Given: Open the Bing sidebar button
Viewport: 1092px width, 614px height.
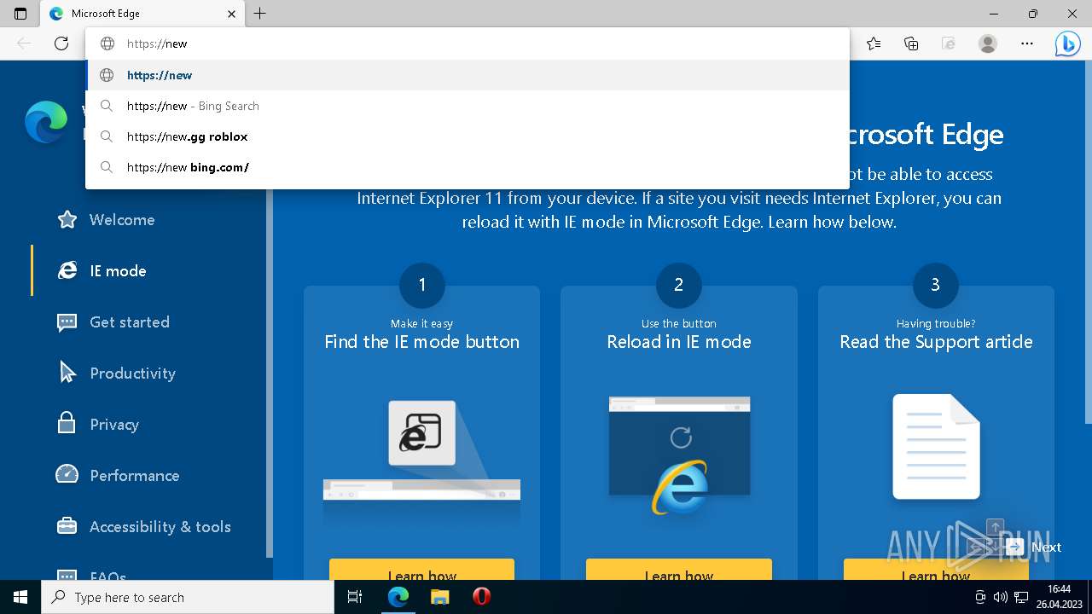Looking at the screenshot, I should [x=1067, y=43].
